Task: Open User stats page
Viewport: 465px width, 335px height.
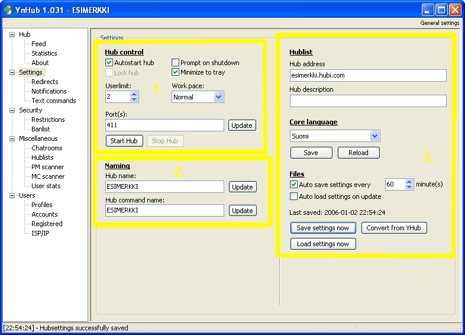Action: click(x=46, y=186)
